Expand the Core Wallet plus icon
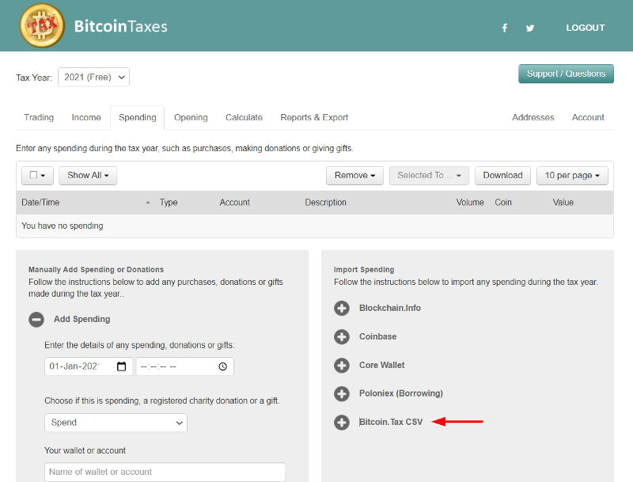 (342, 365)
